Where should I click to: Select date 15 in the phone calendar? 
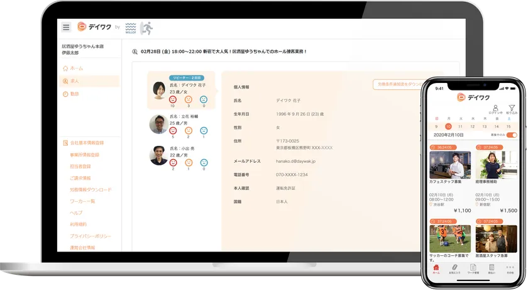pyautogui.click(x=509, y=126)
